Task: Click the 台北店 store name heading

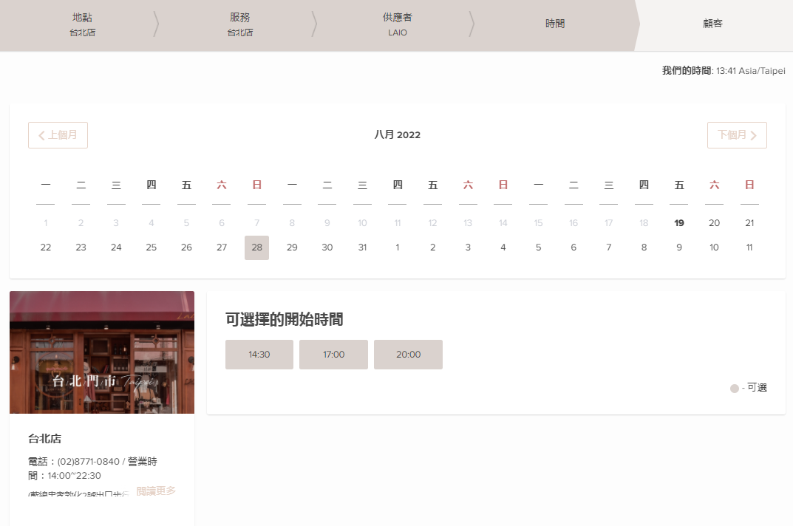Action: click(44, 439)
